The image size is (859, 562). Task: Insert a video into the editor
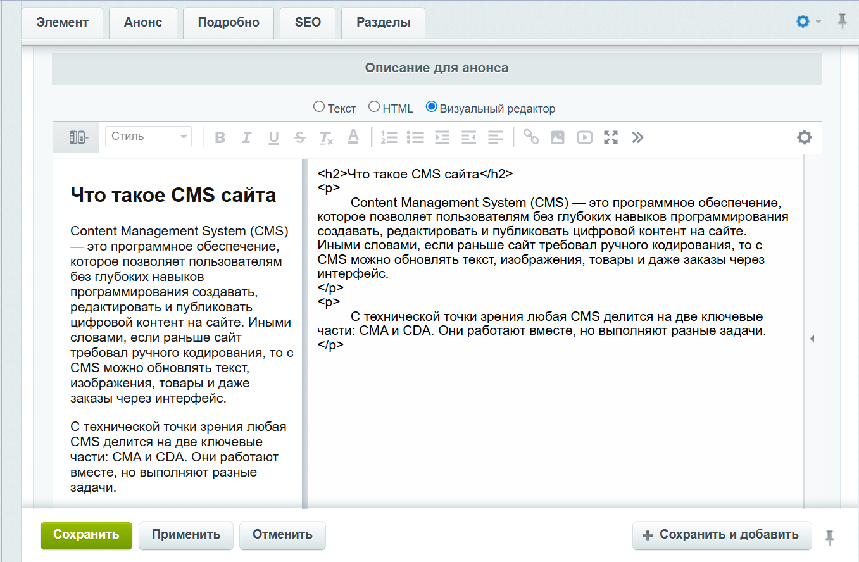point(584,137)
